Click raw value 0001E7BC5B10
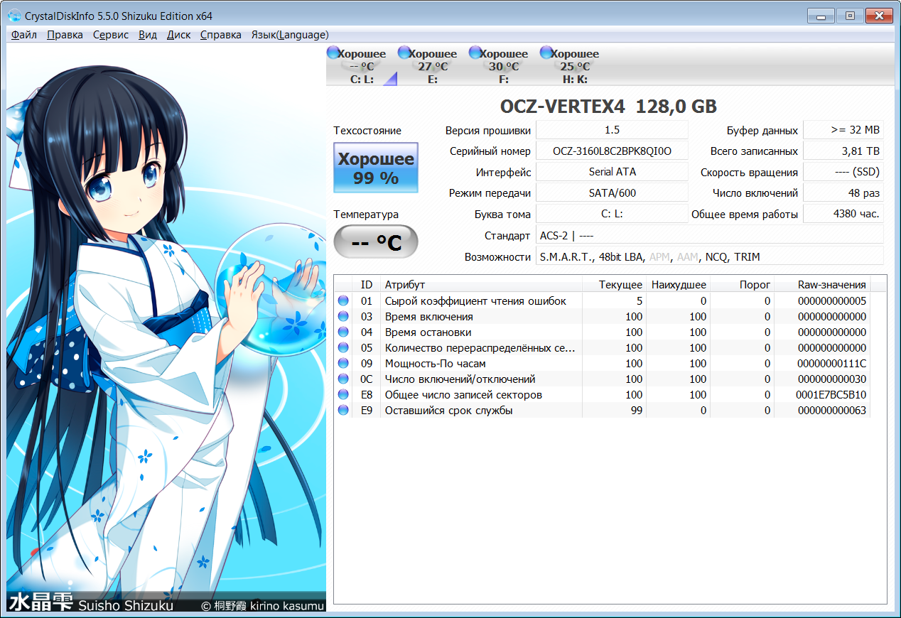The height and width of the screenshot is (618, 901). 831,395
